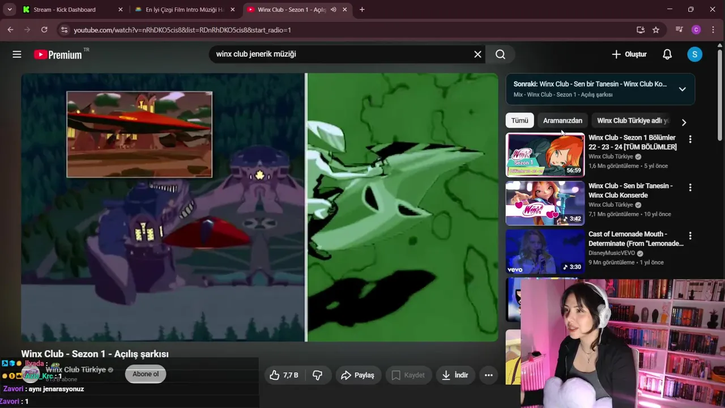Like the video with thumbs up
The image size is (725, 408).
point(284,375)
